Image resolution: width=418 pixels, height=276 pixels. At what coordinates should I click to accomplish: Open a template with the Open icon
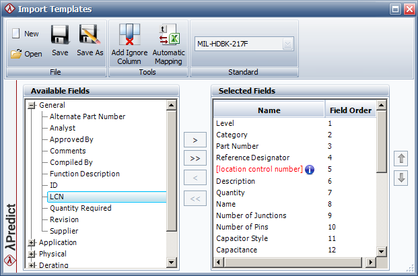(16, 54)
